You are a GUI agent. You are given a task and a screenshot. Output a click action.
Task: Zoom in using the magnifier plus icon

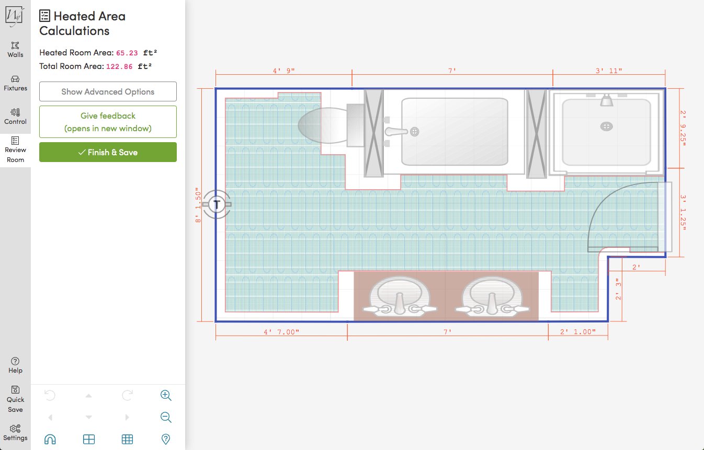coord(166,396)
